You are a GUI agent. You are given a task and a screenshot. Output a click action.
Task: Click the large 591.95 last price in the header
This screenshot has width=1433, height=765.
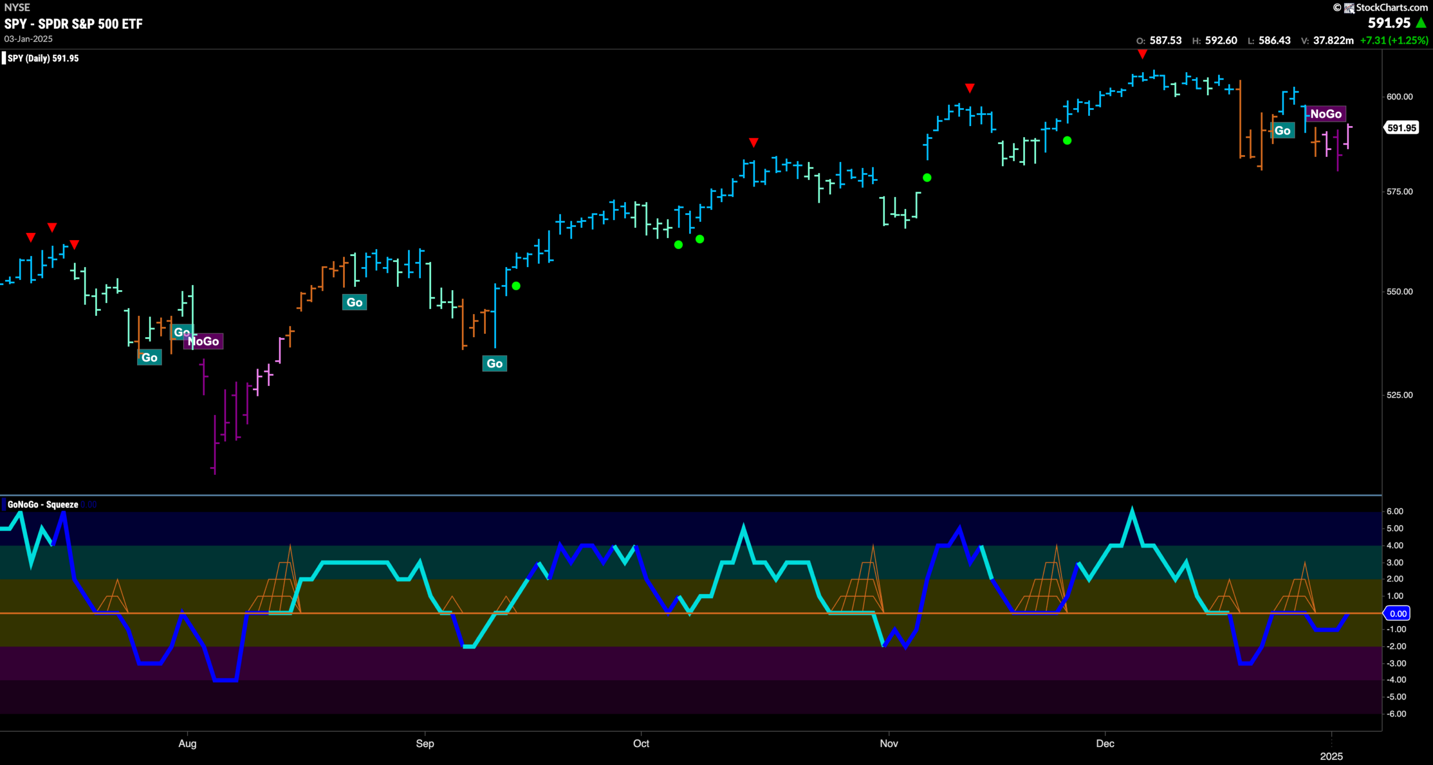[x=1389, y=23]
